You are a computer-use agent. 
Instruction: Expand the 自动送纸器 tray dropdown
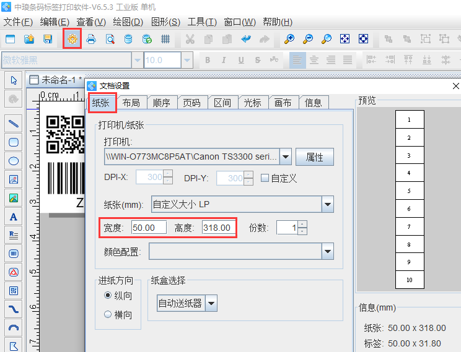point(211,303)
